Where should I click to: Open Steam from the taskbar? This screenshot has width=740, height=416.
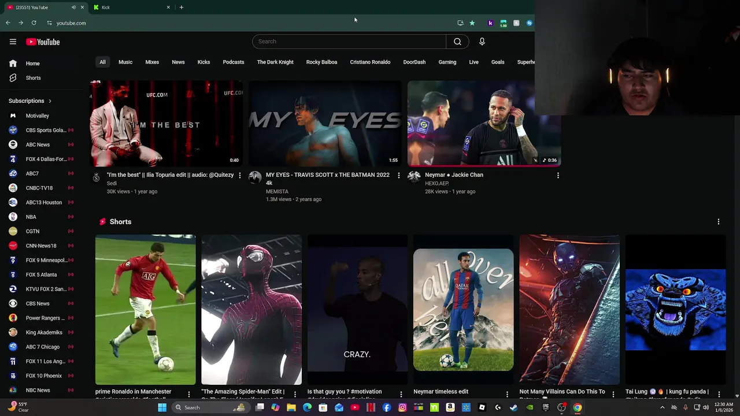[513, 407]
